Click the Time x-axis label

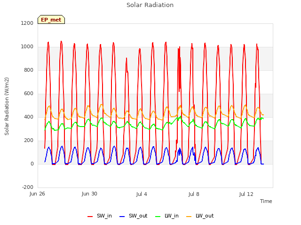[266, 201]
